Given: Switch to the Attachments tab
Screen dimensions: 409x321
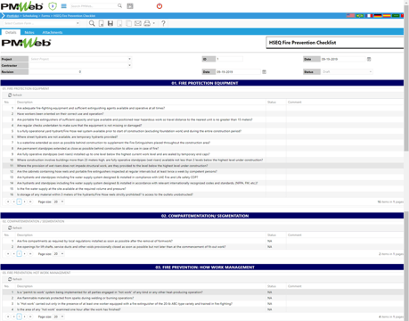Looking at the screenshot, I should tap(53, 32).
